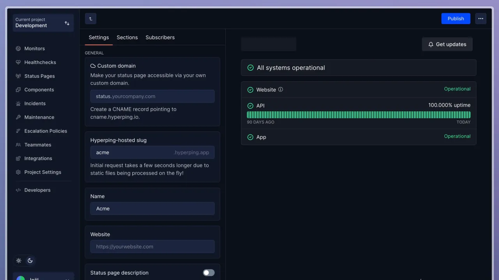
Task: Click the TODAY label under uptime bar
Action: 464,122
